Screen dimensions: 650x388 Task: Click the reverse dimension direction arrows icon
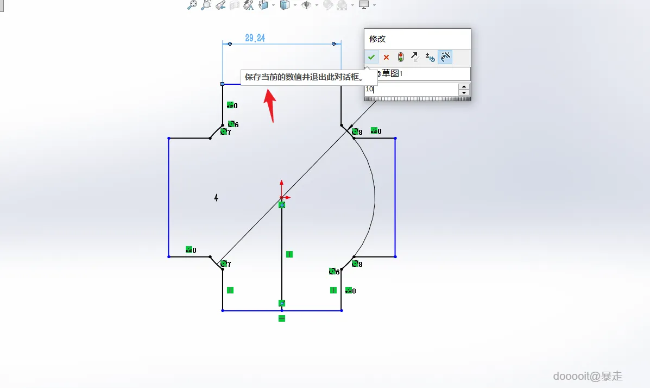tap(414, 57)
